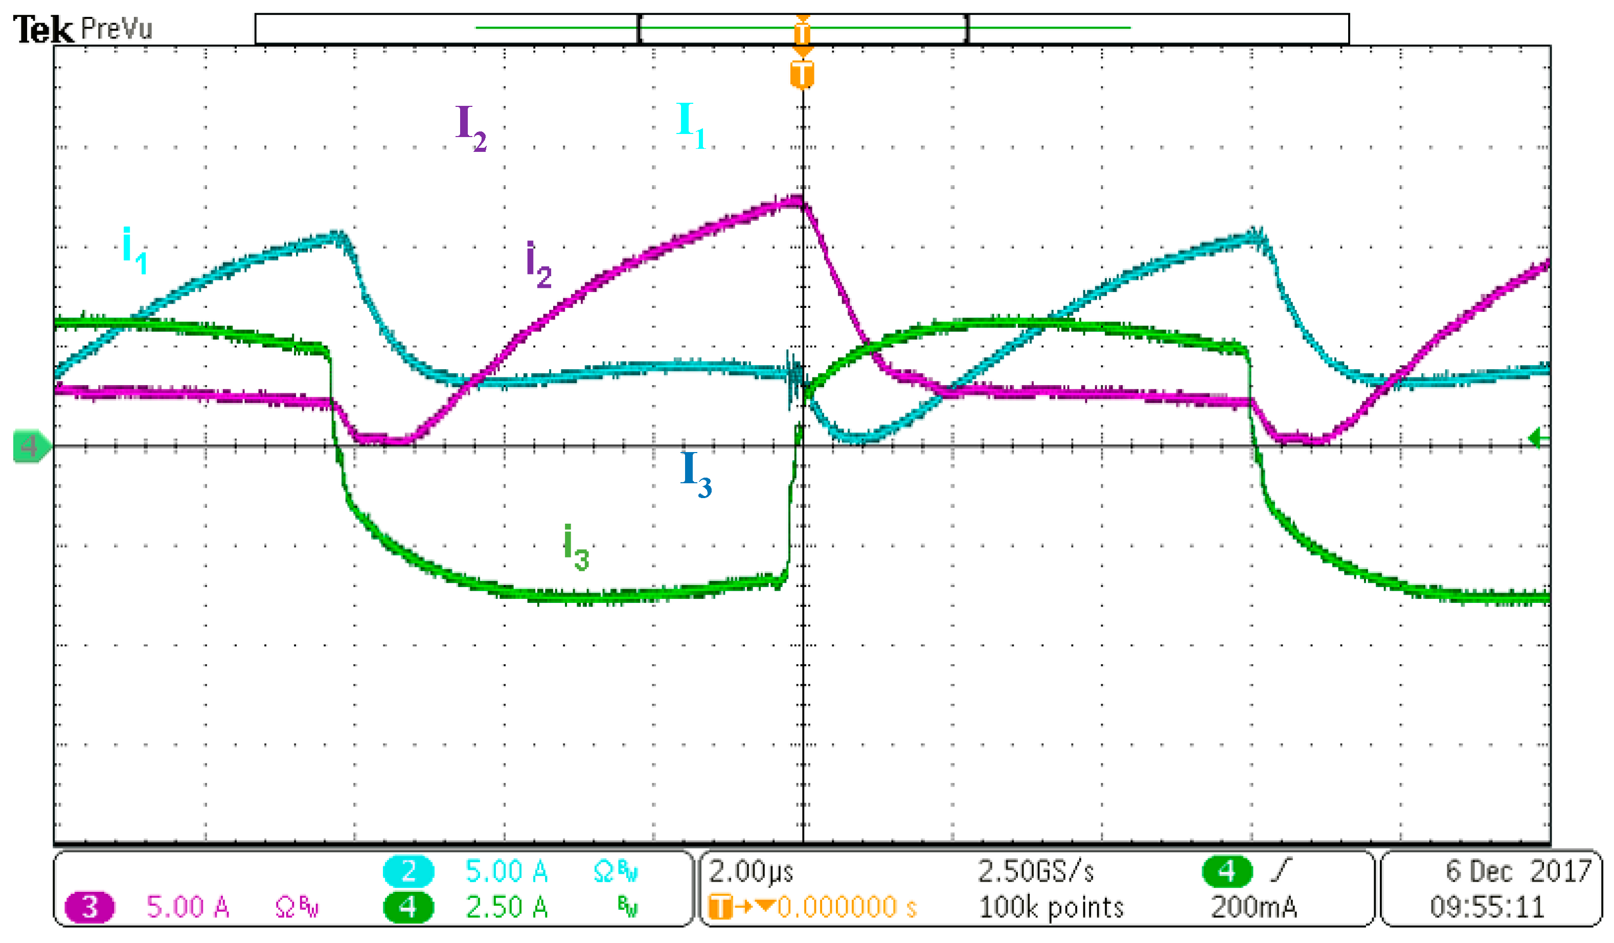Click the purple I2 label
1614x943 pixels.
tap(471, 128)
